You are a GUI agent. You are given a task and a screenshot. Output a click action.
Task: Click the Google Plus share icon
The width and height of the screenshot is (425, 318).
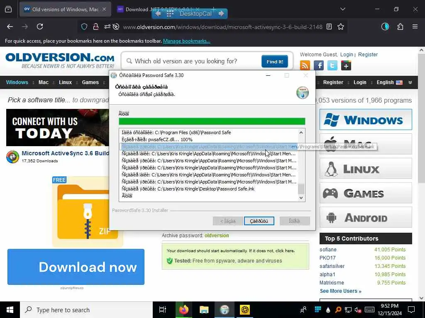pos(346,65)
